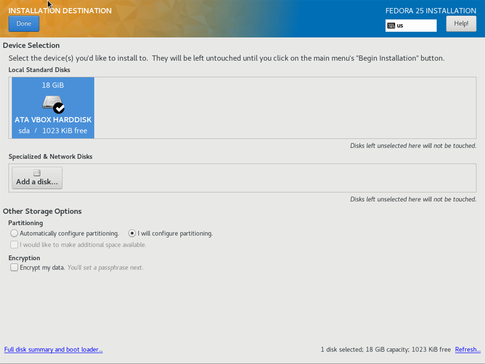
Task: Click the Other Storage Options heading
Action: tap(42, 211)
